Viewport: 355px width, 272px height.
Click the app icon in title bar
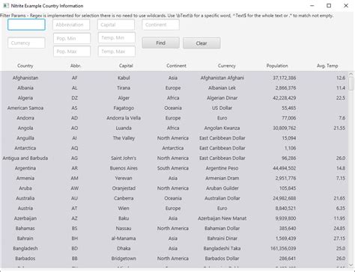(6, 5)
